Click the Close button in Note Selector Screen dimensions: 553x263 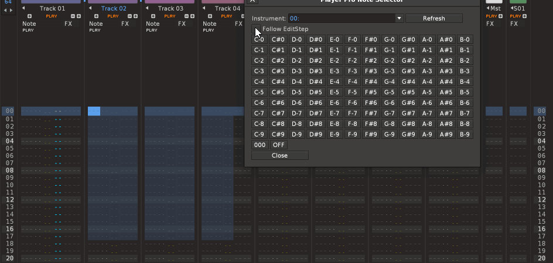coord(279,155)
